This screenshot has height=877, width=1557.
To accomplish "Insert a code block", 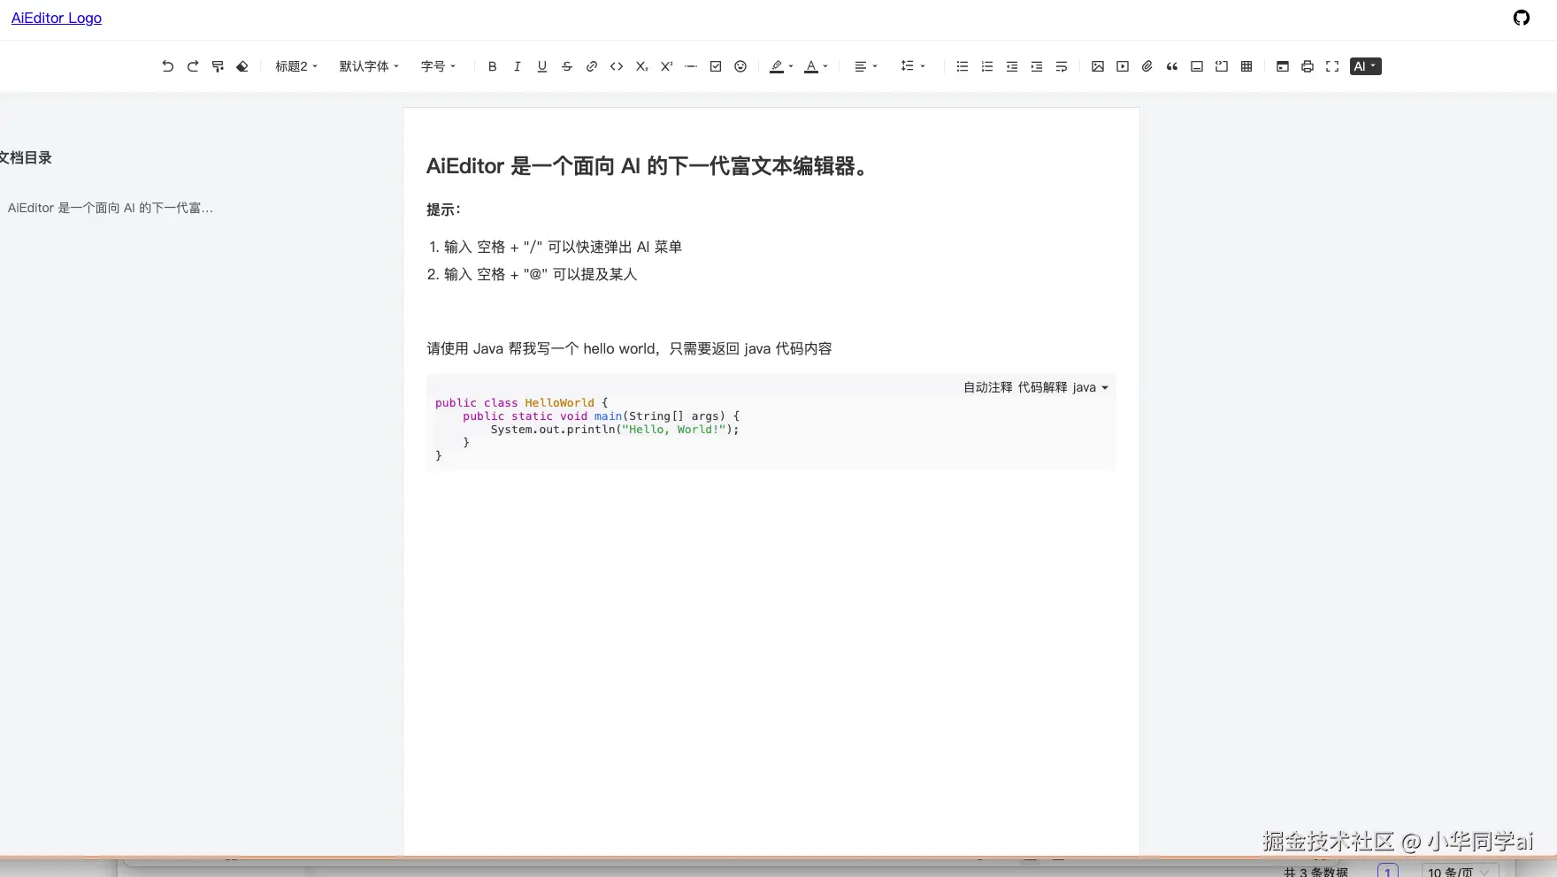I will coord(1222,66).
